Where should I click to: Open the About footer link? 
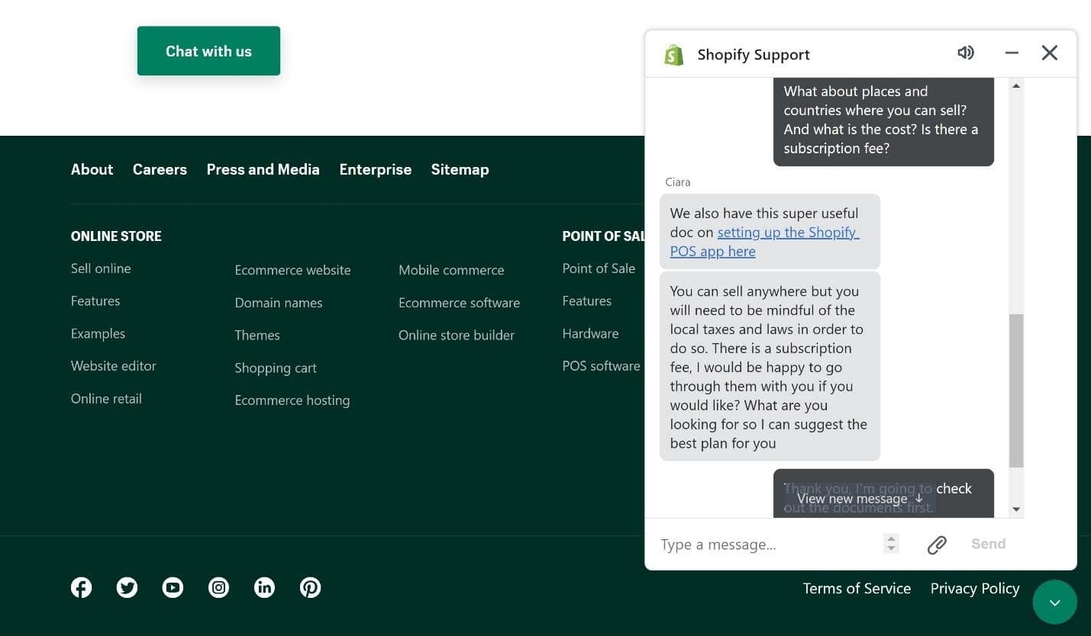tap(92, 169)
